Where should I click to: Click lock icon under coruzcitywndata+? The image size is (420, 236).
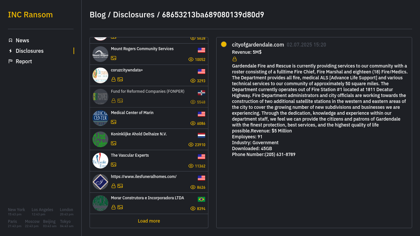click(x=114, y=79)
